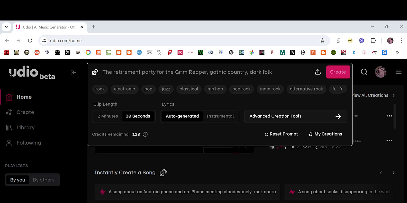
Task: Pick the Android phone and iPhone song suggestion
Action: [188, 192]
